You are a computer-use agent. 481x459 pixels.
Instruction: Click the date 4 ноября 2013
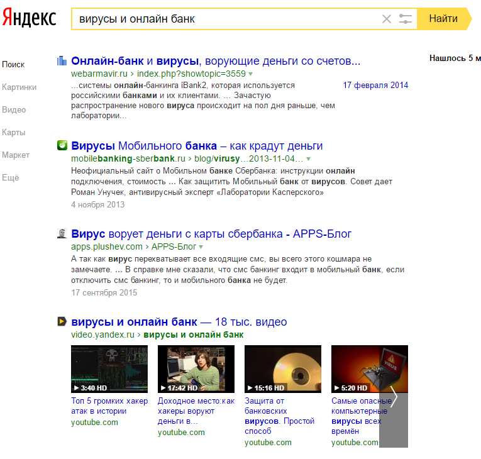[x=98, y=204]
